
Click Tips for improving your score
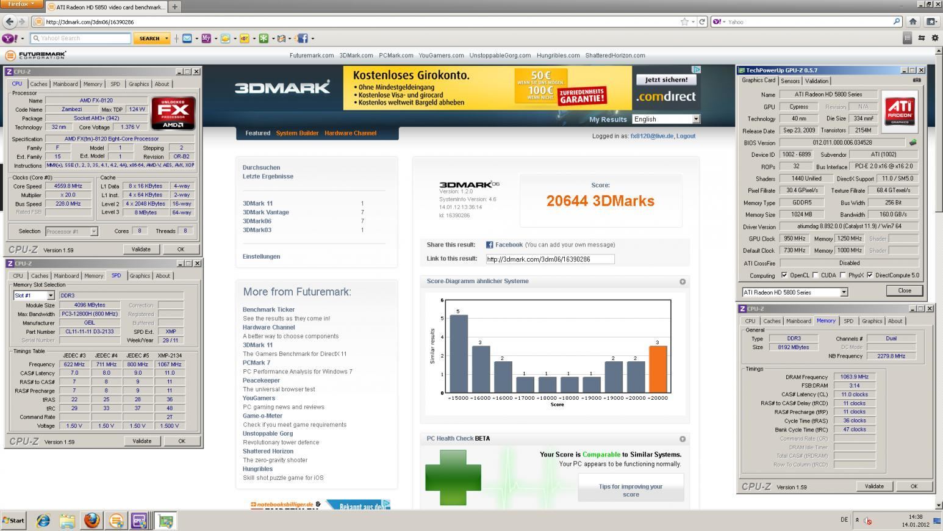pyautogui.click(x=631, y=490)
